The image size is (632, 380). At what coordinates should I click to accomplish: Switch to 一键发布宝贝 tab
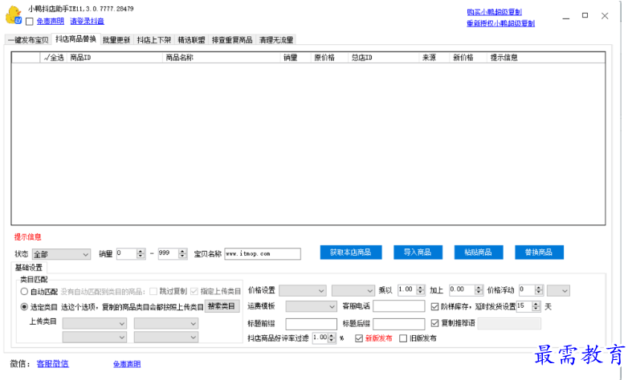click(x=28, y=40)
